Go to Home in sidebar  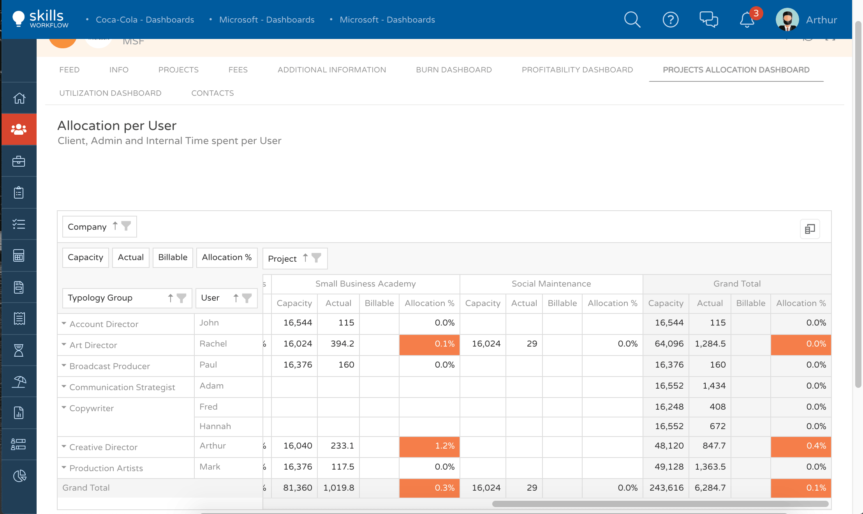[19, 98]
